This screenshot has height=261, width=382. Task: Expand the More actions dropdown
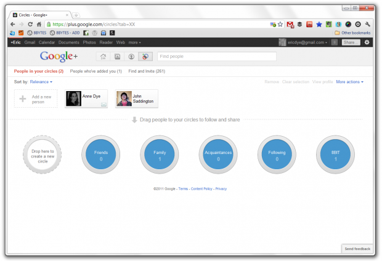(349, 82)
